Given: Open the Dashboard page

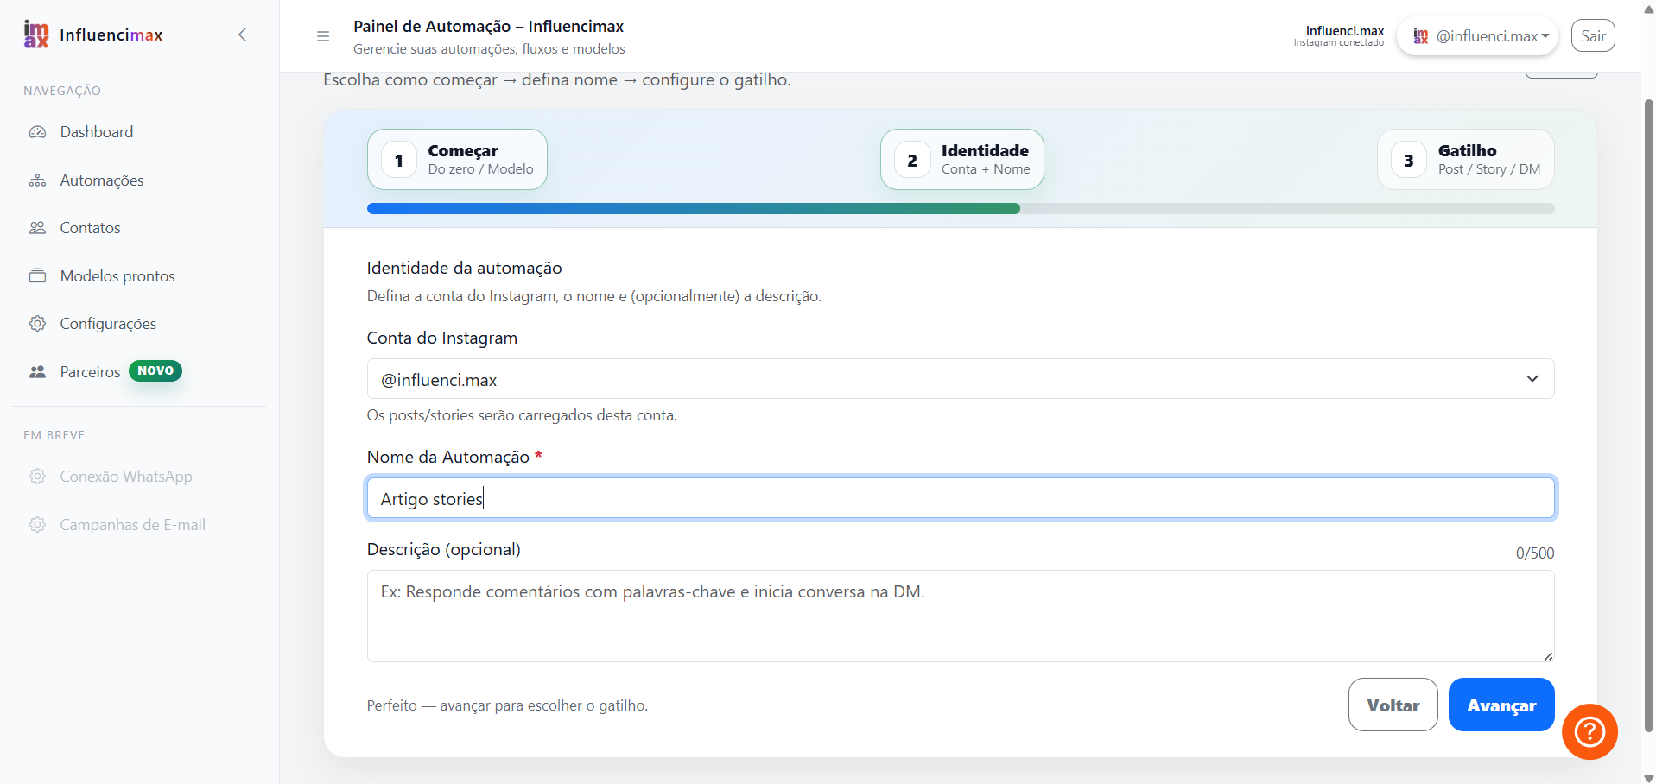Looking at the screenshot, I should coord(139,132).
